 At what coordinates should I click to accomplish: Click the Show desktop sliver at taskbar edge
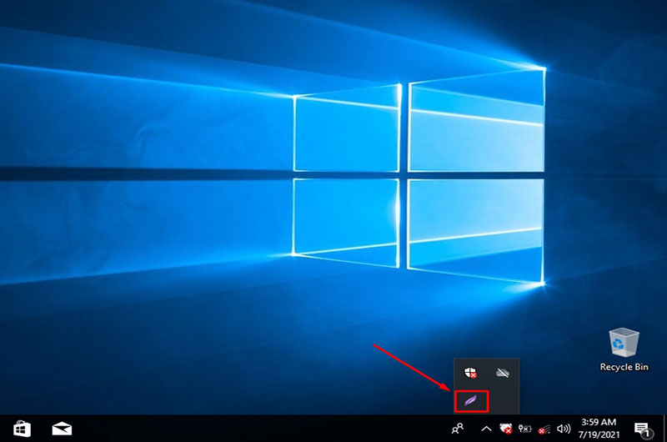(x=664, y=429)
